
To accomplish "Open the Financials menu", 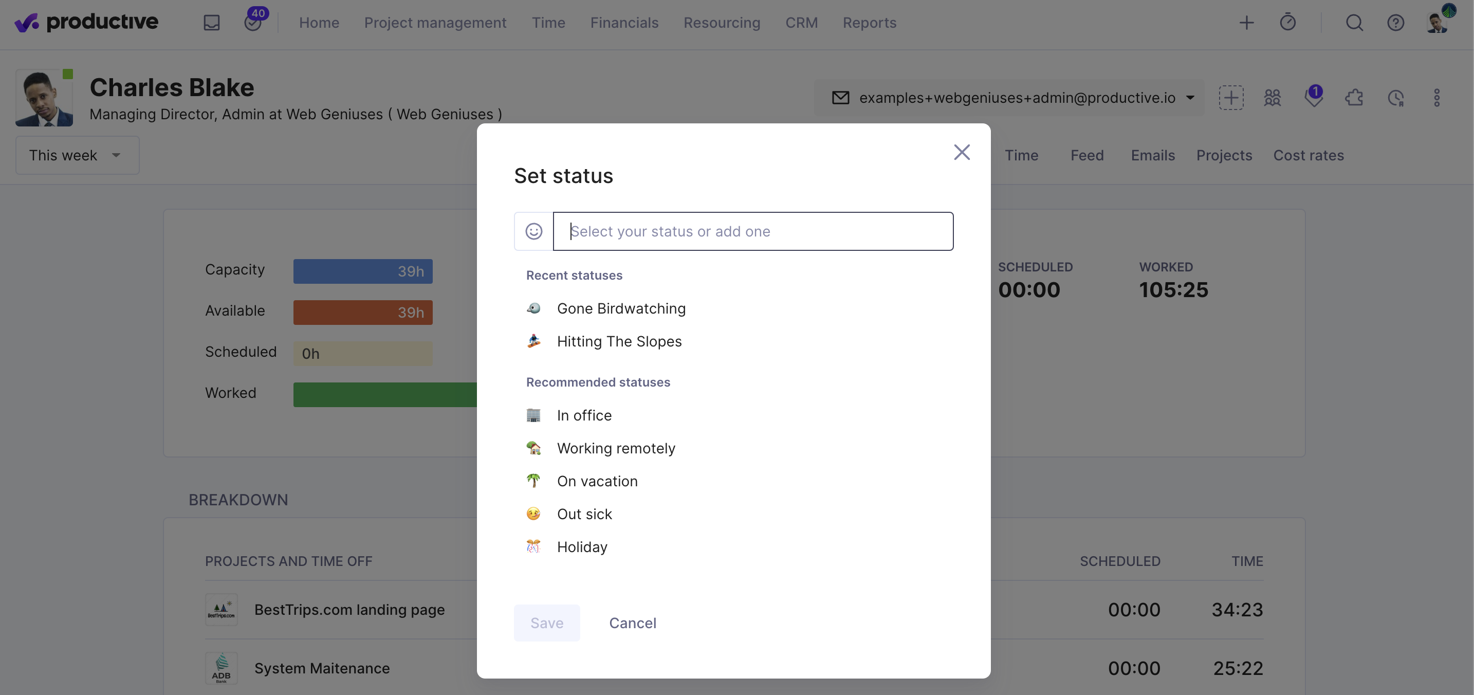I will [x=624, y=23].
